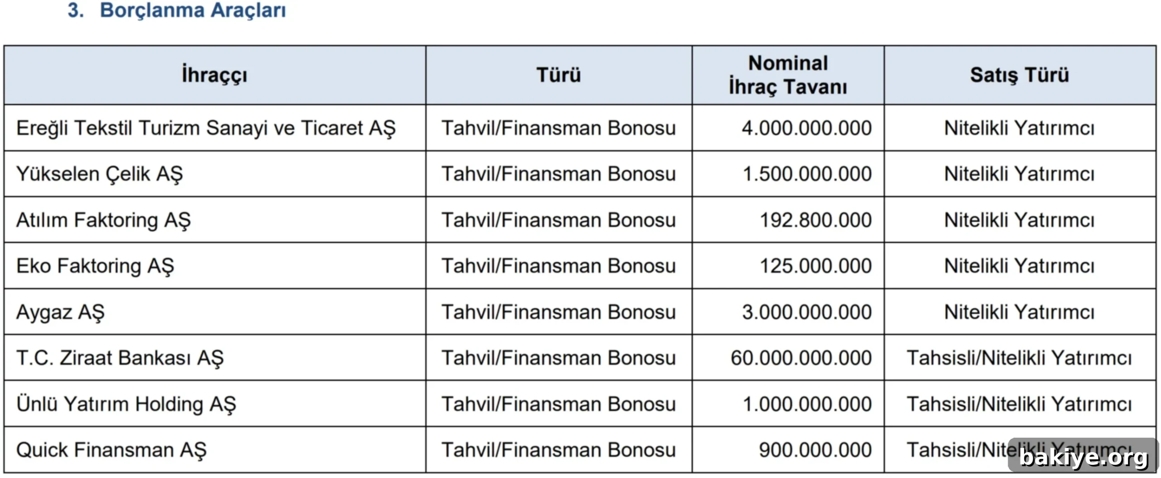Select the T.C. Ziraat Bankası AŞ cell
1161x478 pixels.
point(215,358)
